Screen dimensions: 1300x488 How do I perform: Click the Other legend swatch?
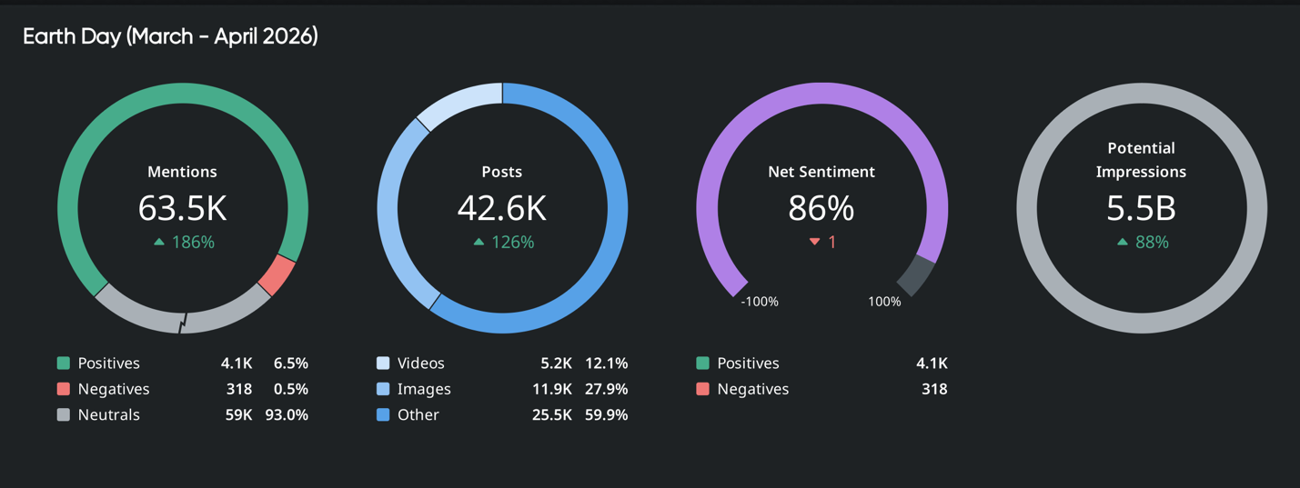coord(383,414)
